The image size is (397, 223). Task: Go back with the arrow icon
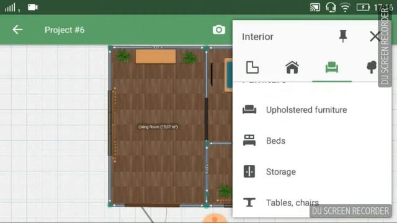[17, 30]
